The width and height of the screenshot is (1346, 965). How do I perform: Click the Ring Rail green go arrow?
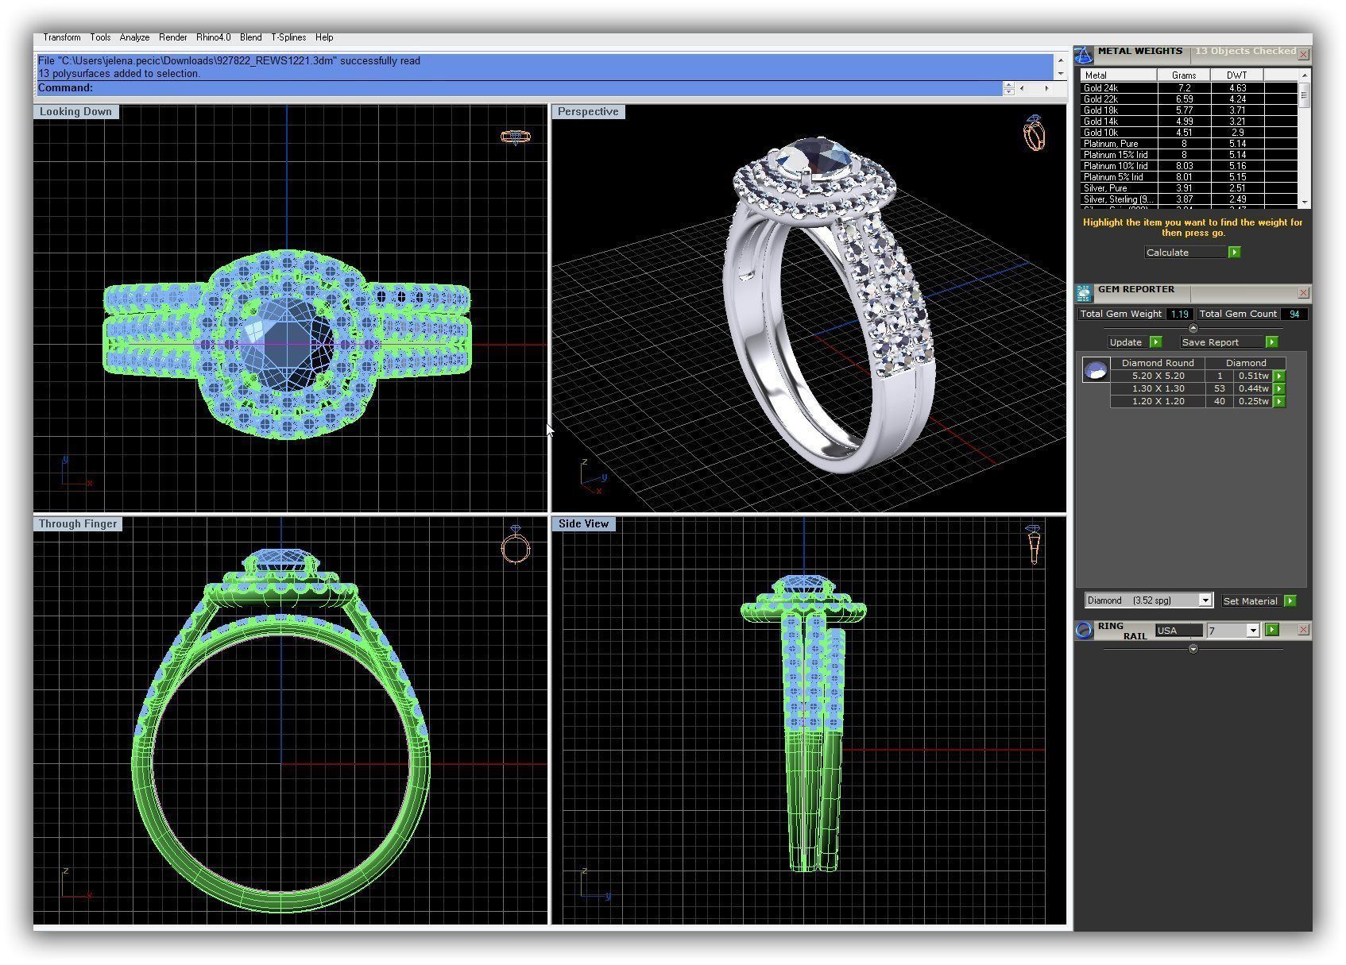(1272, 629)
